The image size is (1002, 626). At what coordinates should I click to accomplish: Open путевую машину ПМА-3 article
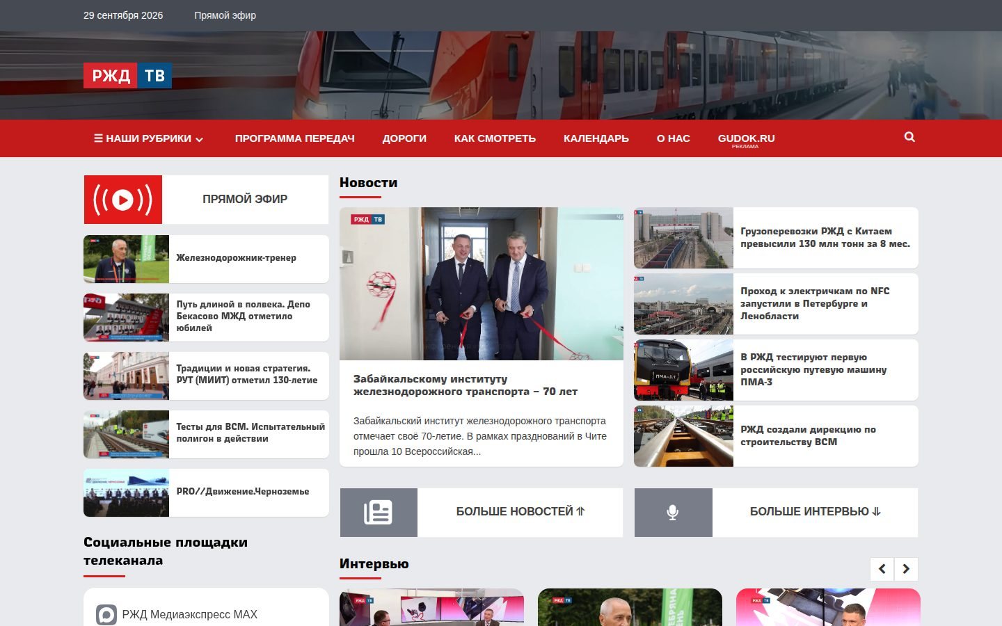(813, 370)
